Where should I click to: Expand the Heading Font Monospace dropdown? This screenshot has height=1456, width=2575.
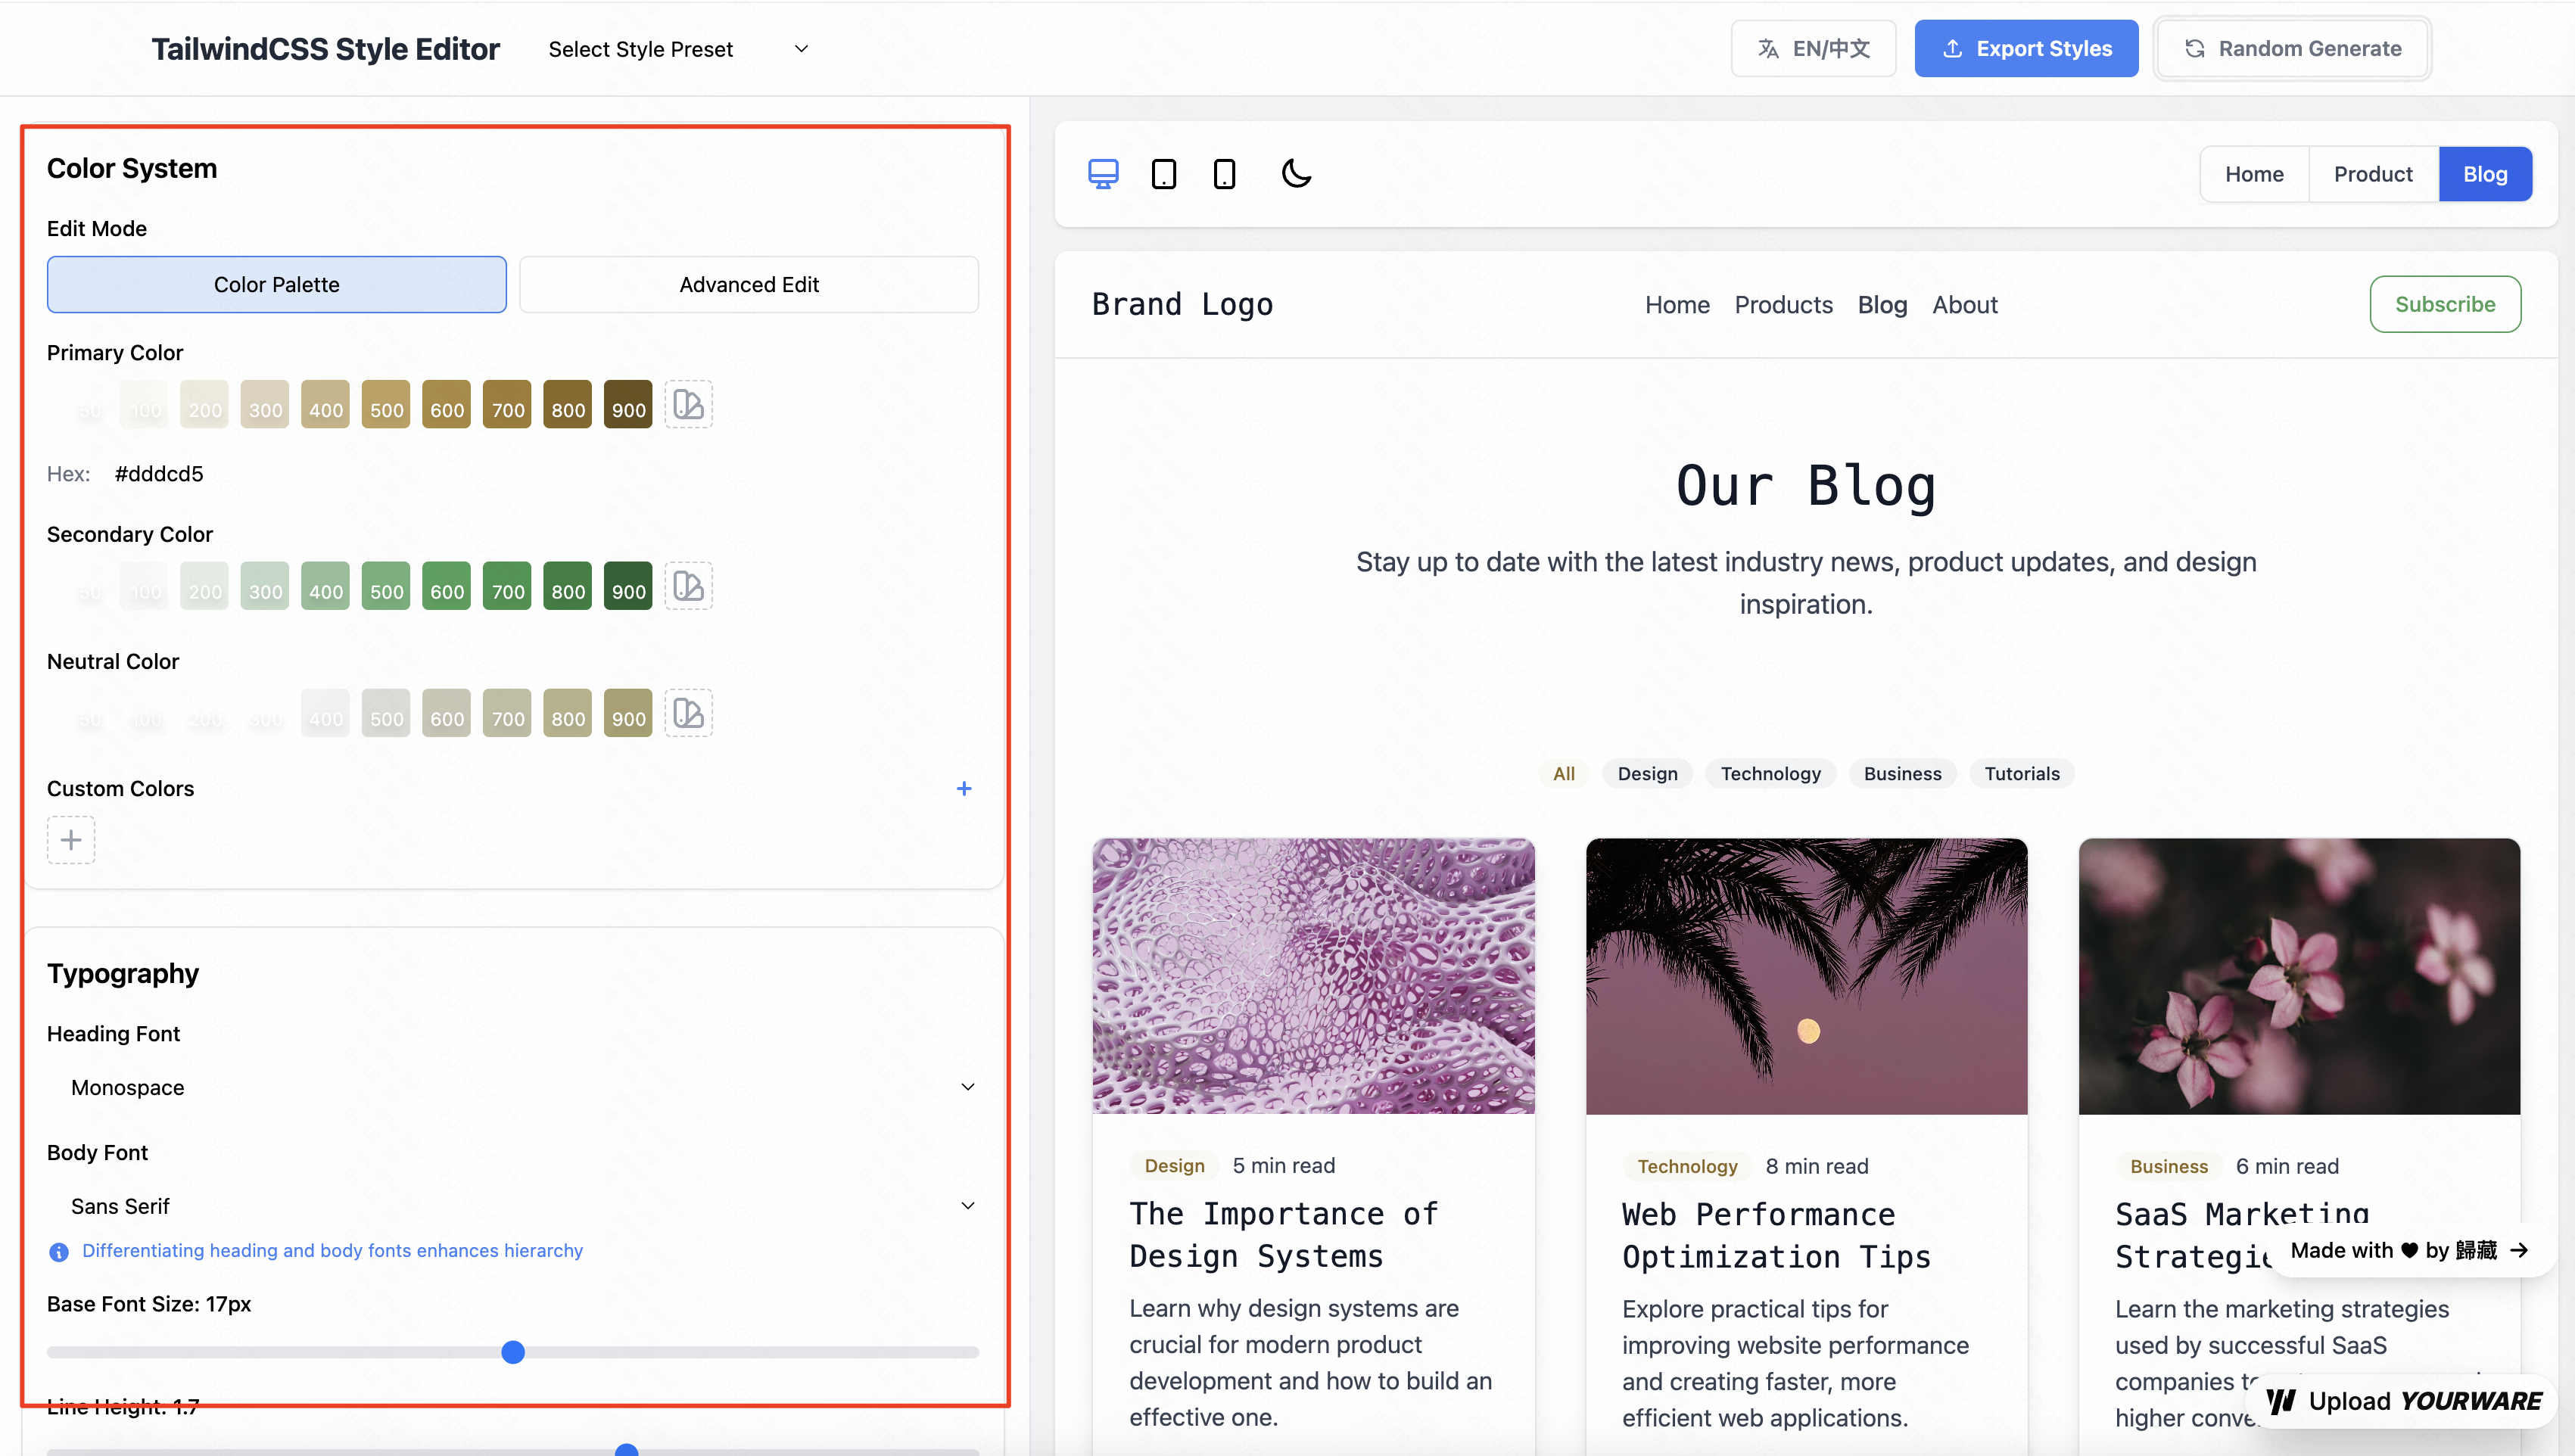513,1087
